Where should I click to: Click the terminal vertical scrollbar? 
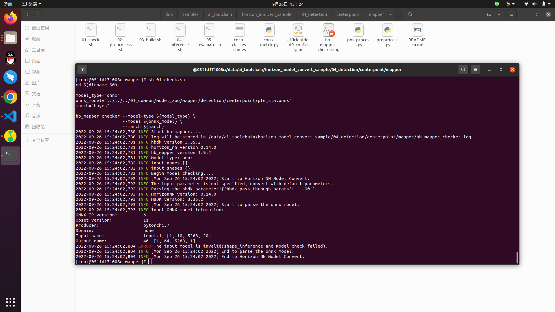[x=517, y=257]
